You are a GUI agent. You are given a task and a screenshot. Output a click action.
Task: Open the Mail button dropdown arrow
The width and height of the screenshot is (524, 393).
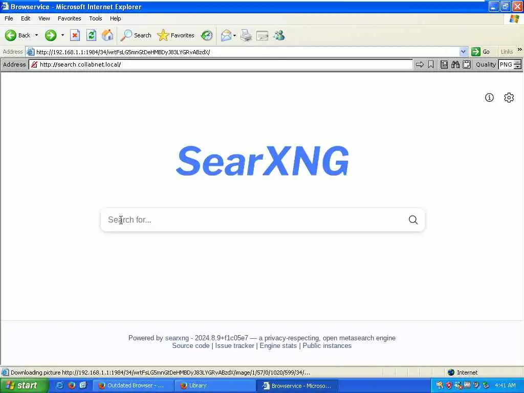(234, 35)
